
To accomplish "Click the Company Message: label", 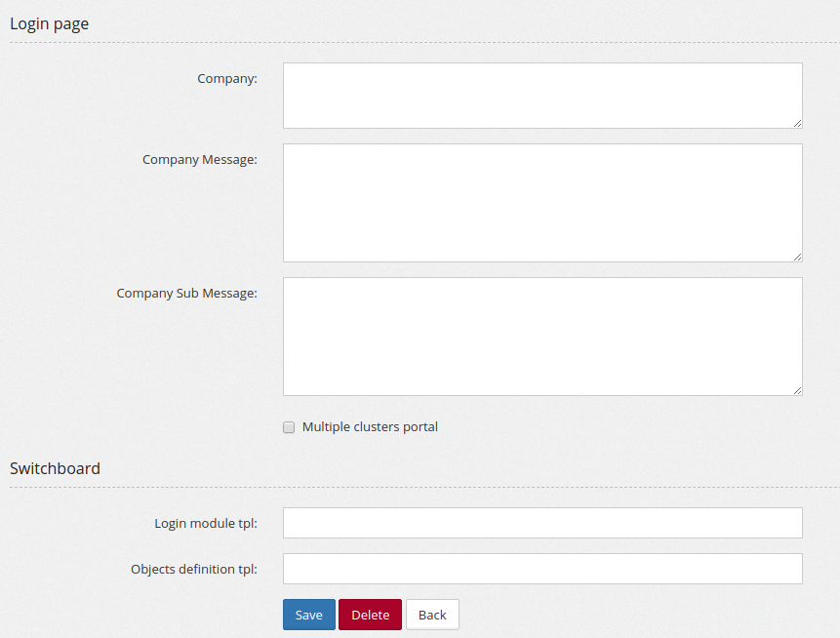I will click(x=200, y=160).
